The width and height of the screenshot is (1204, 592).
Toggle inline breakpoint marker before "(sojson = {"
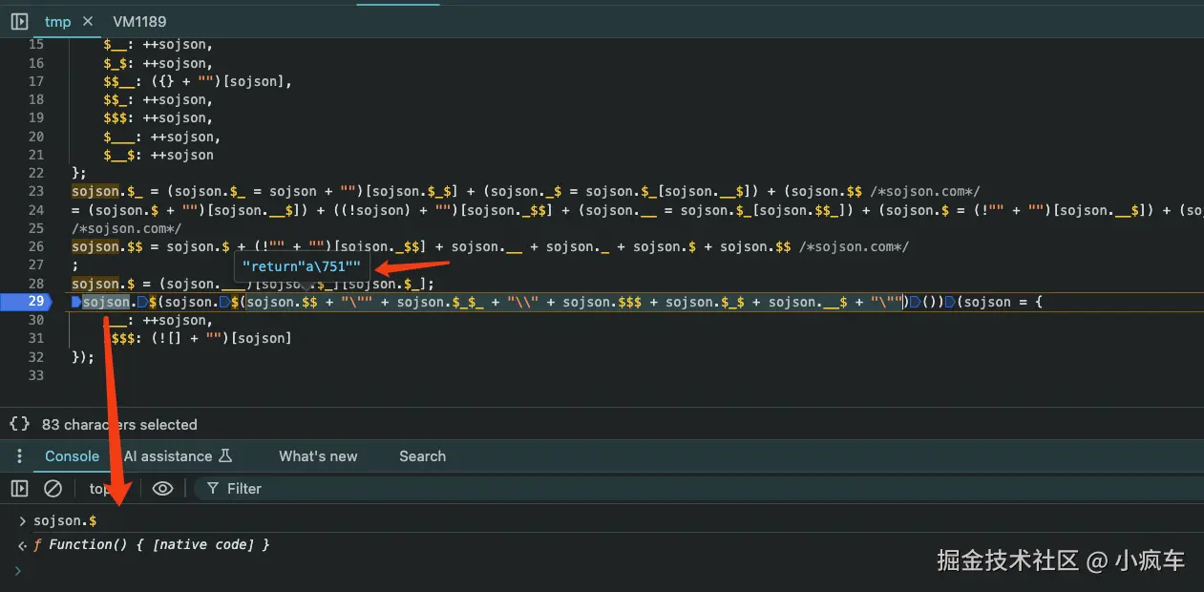coord(949,302)
